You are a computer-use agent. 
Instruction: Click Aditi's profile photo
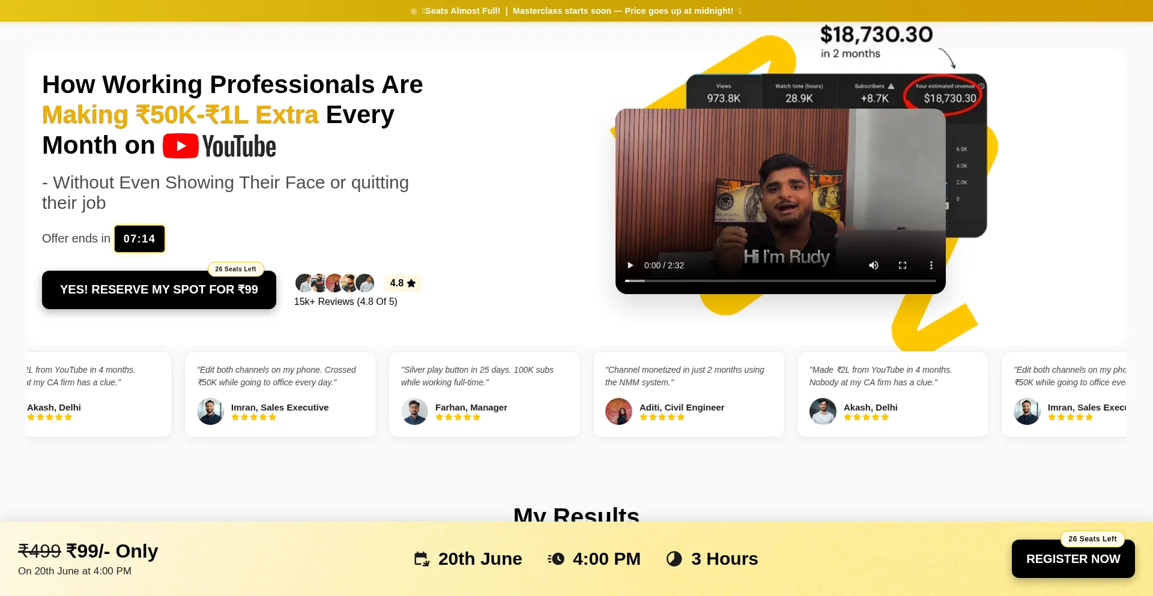[x=619, y=412]
